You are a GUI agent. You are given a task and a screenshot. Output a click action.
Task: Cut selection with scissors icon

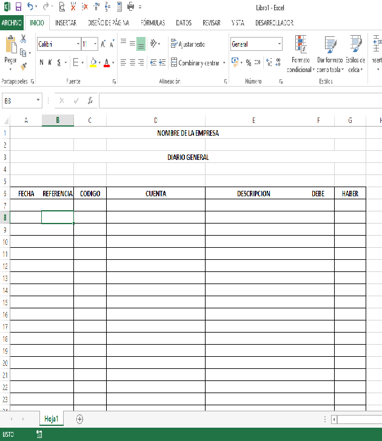click(x=24, y=39)
